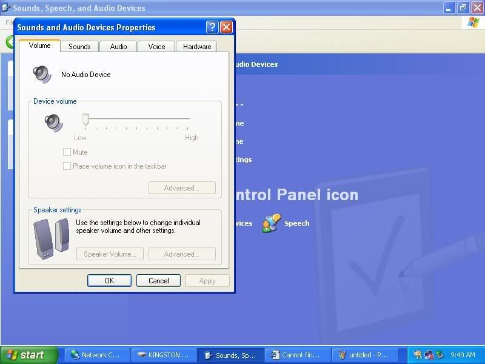Enable Place volume icon in the taskbar
This screenshot has height=364, width=485.
point(67,166)
